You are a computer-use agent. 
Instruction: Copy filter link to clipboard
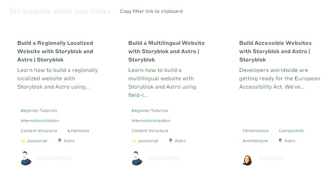[x=151, y=11]
